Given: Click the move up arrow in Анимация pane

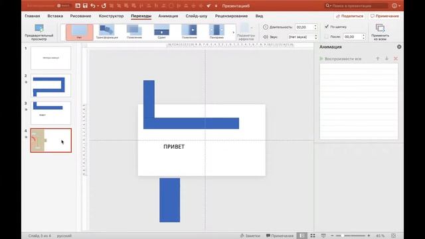Looking at the screenshot, I should [378, 58].
